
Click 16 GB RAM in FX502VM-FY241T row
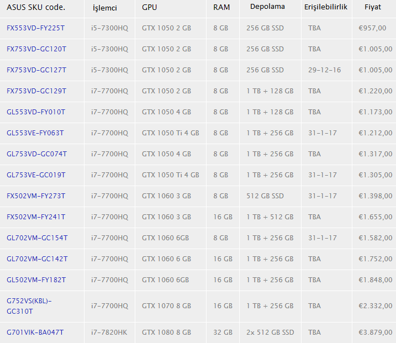[223, 217]
